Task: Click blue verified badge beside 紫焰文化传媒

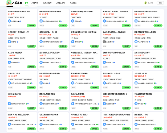Action: pyautogui.click(x=20, y=21)
